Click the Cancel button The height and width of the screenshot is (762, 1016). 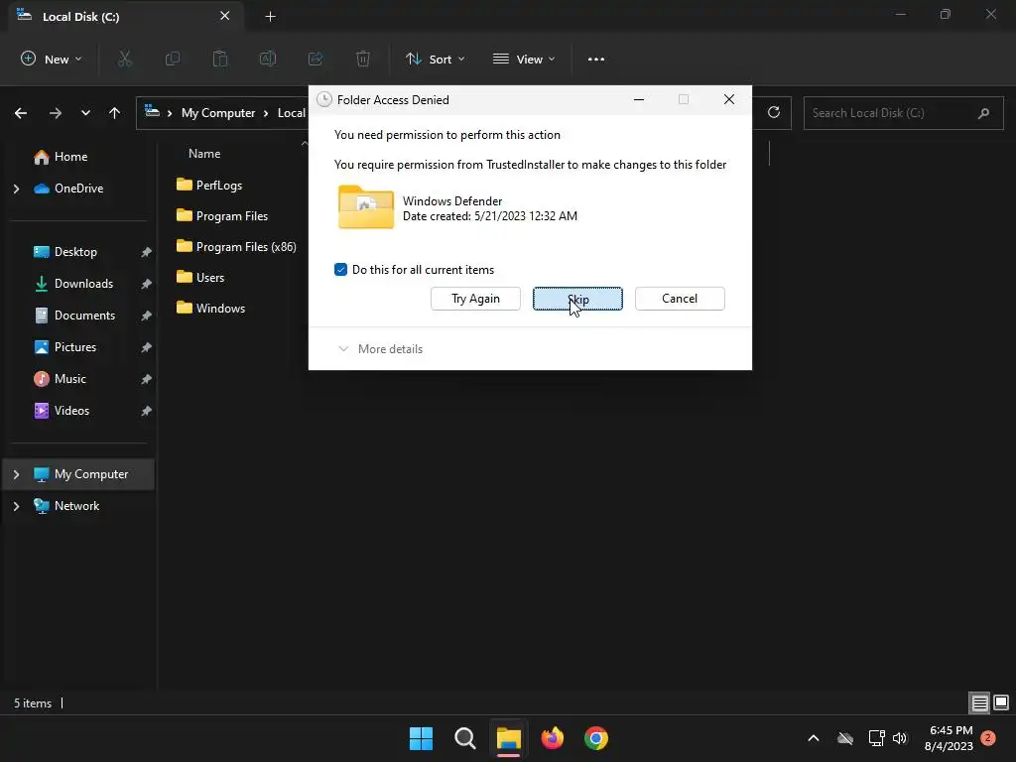[x=680, y=299]
